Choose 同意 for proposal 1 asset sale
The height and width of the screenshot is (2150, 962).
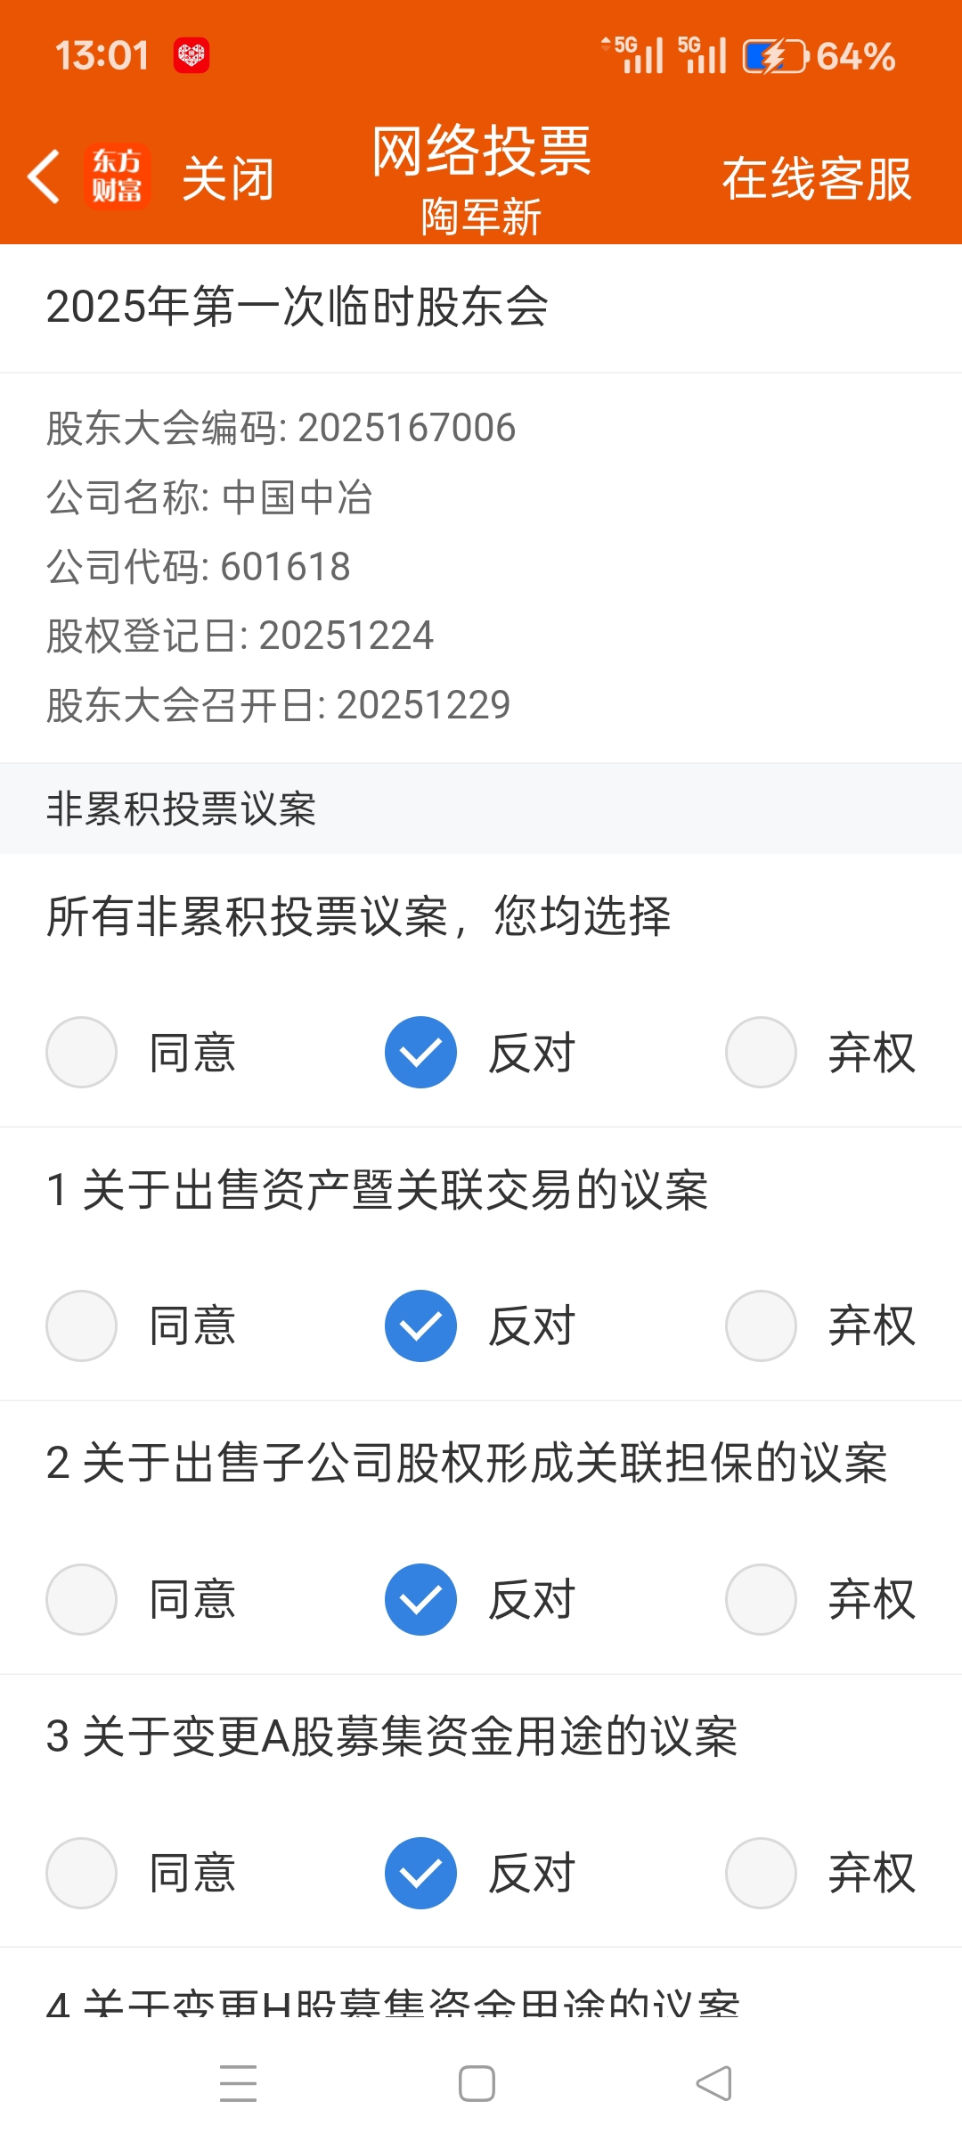tap(82, 1325)
